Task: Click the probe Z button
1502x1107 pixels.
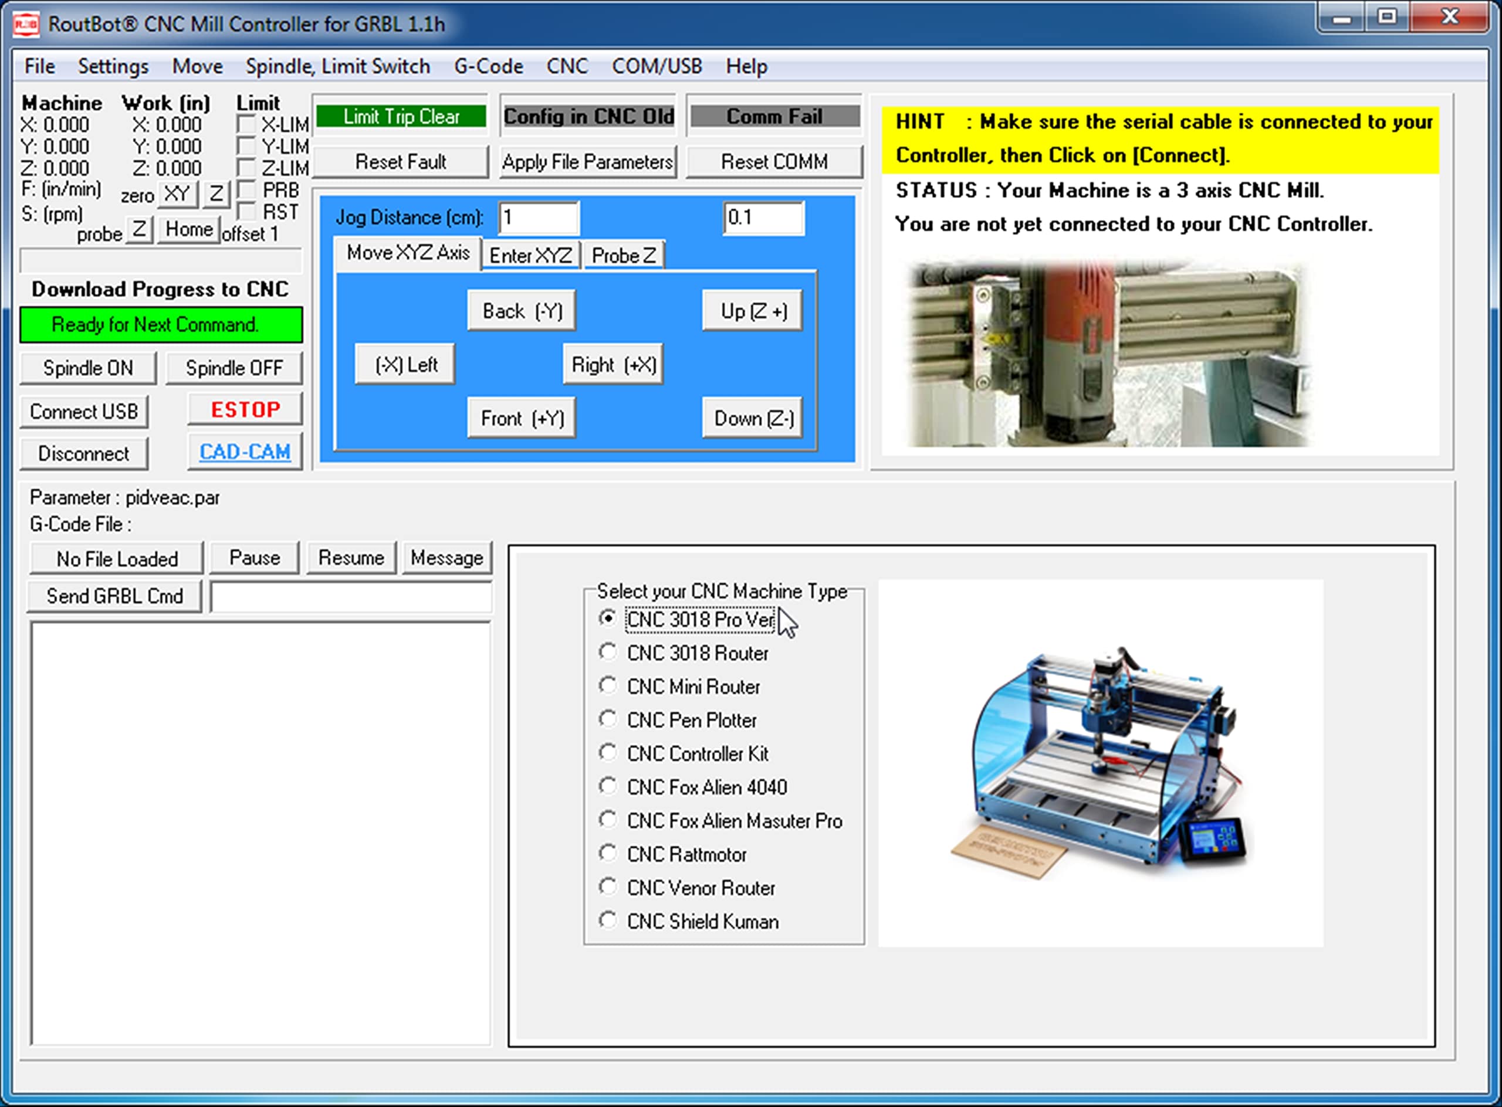Action: click(x=139, y=229)
